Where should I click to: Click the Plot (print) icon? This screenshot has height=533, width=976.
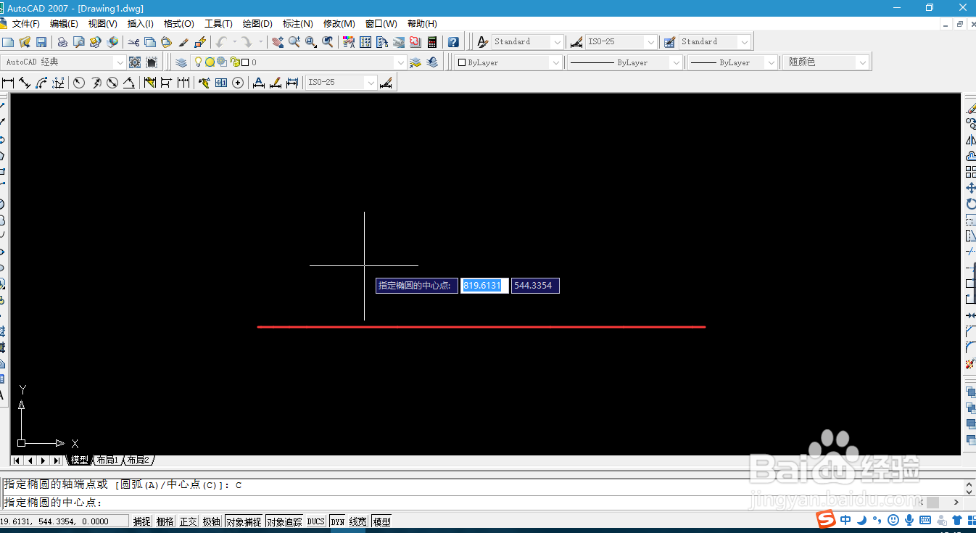point(62,42)
